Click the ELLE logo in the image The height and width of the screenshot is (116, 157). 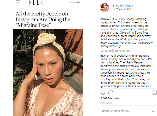(x=36, y=3)
